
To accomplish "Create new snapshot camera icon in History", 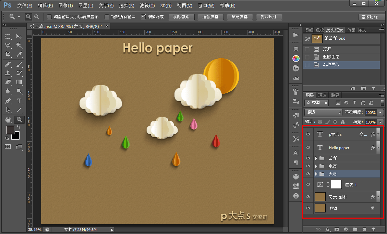I will pyautogui.click(x=364, y=88).
